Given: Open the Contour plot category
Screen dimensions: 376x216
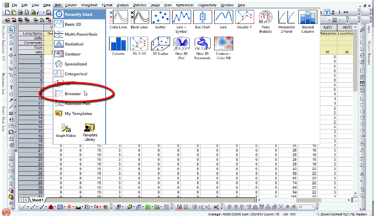Looking at the screenshot, I should 79,54.
